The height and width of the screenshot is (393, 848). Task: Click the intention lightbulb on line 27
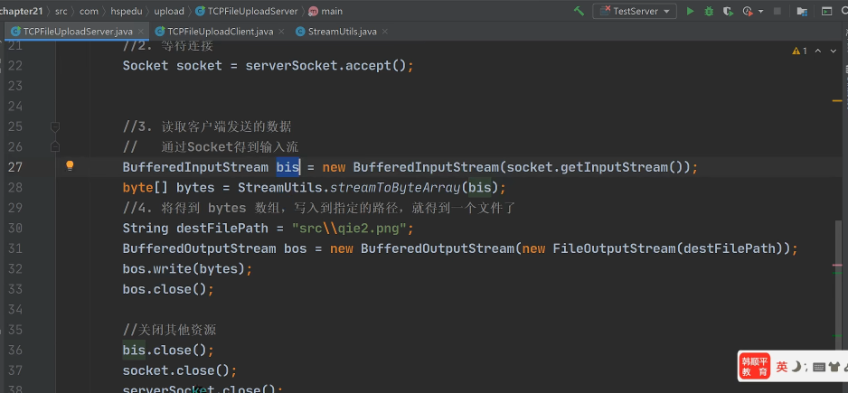click(70, 165)
